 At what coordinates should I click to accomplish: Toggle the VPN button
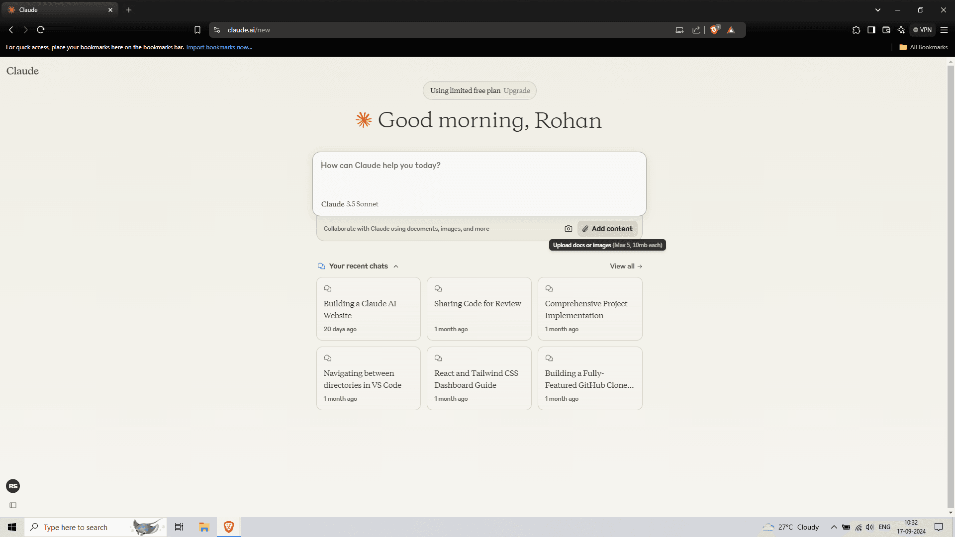[x=923, y=30]
